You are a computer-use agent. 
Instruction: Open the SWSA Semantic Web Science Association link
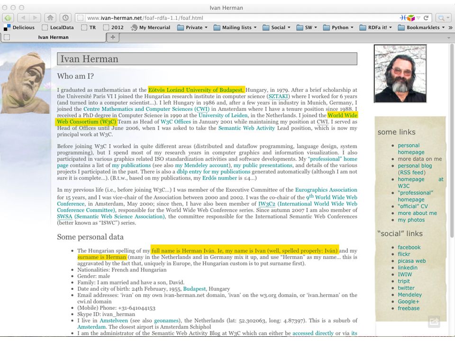point(110,216)
